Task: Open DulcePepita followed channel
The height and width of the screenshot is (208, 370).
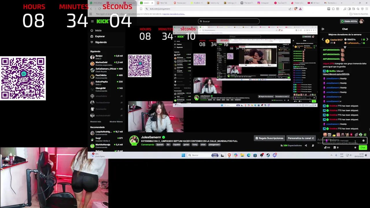Action: coord(106,83)
